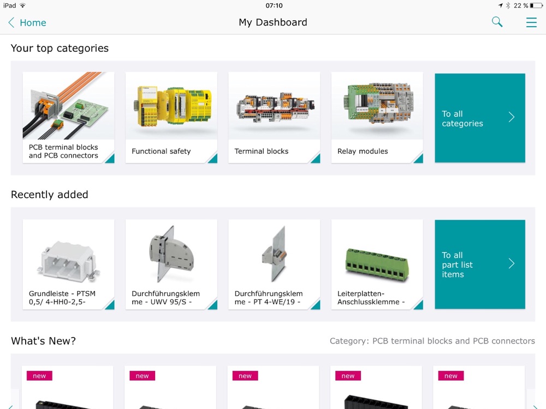
Task: Click the Wi-Fi status icon
Action: click(22, 5)
